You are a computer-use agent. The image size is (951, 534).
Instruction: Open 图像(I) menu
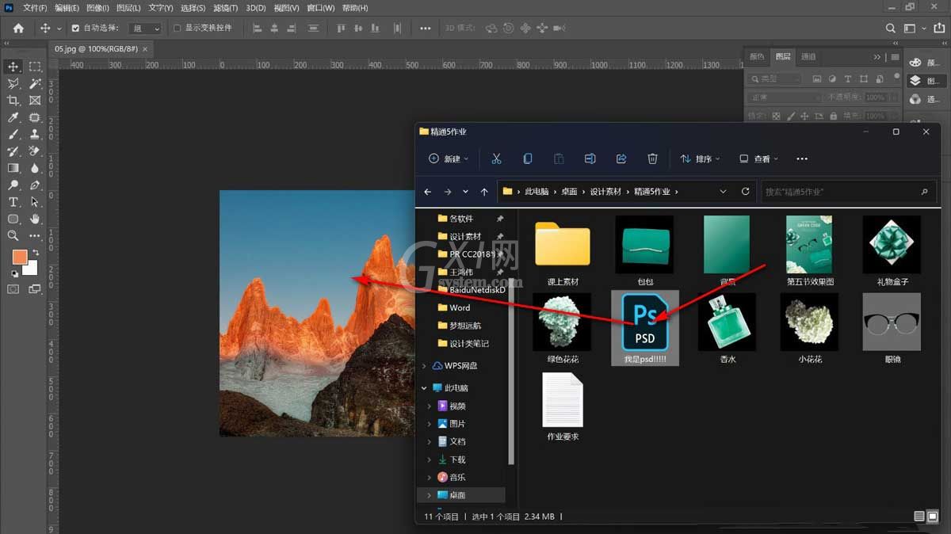[x=97, y=8]
